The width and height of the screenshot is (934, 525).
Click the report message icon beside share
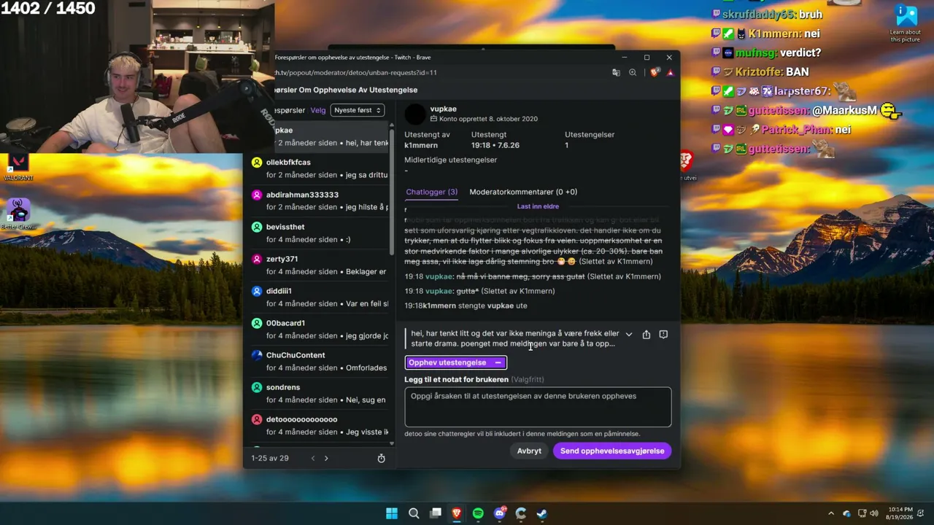663,335
